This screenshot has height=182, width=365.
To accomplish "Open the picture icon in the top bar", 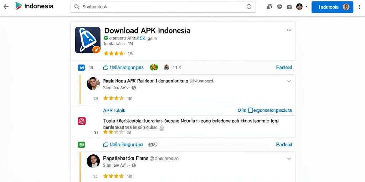I will click(x=289, y=7).
